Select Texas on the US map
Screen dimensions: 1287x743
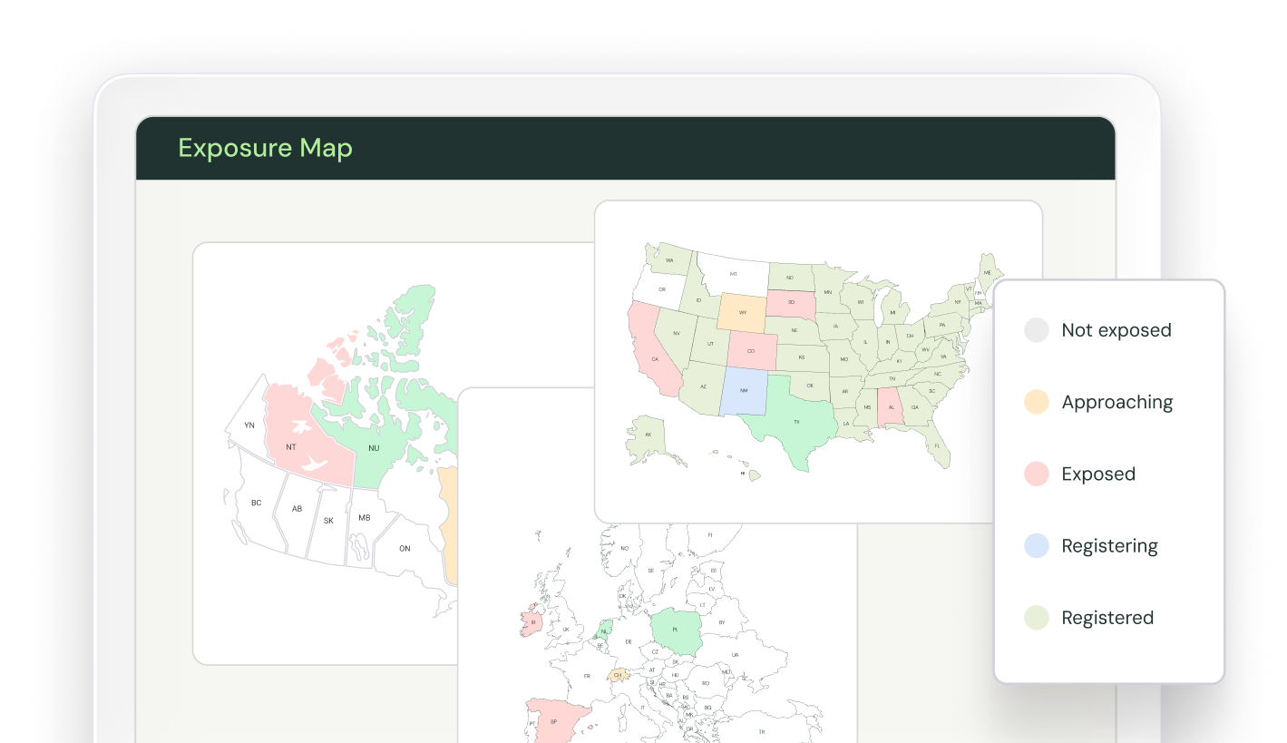pos(795,422)
